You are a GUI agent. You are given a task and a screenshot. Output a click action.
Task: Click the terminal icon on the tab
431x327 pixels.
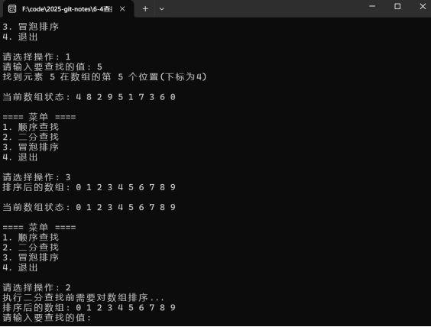[12, 9]
